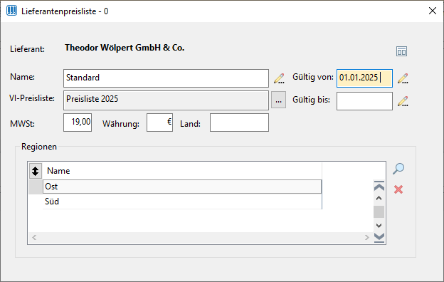
Task: Click the magnifier search icon for Regionen
Action: click(398, 169)
